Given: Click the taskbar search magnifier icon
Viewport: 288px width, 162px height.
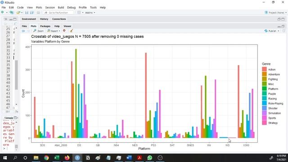Looking at the screenshot, I should coord(15,158).
